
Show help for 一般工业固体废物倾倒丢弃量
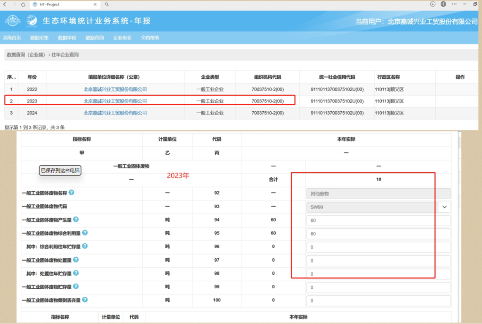(x=85, y=300)
